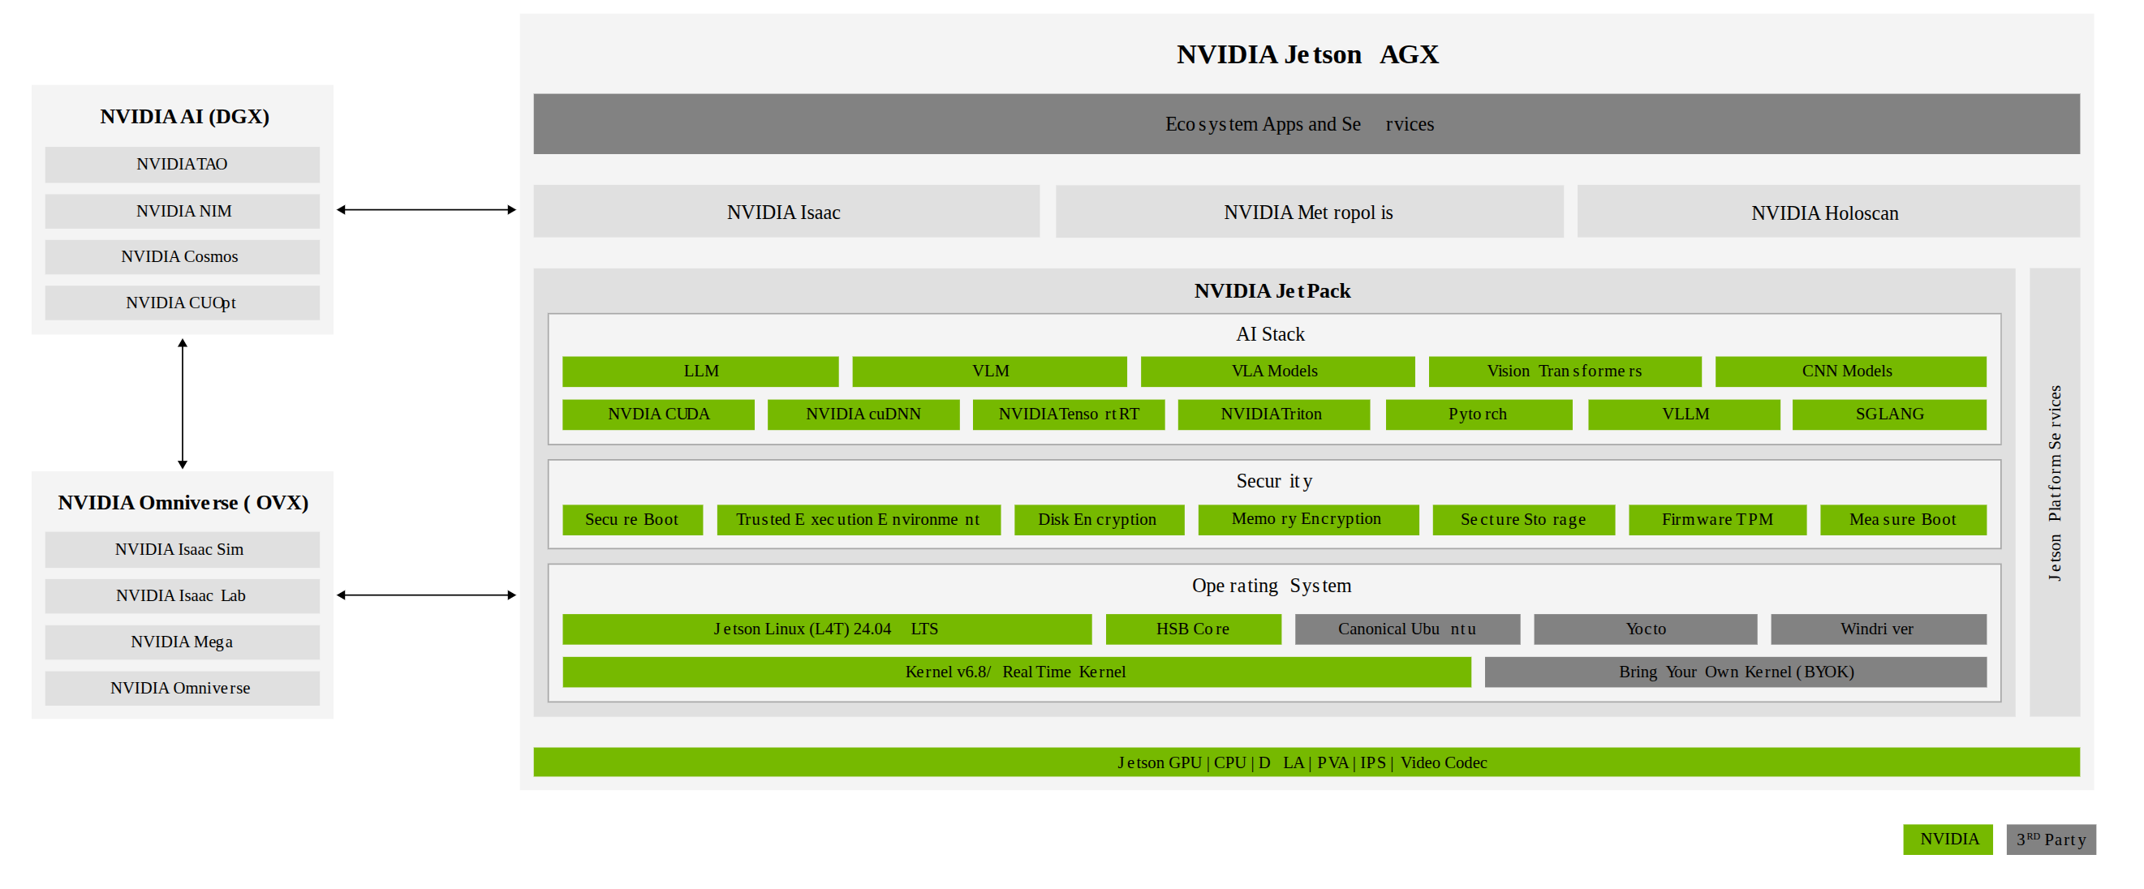Select the Secure Boot box
The image size is (2144, 889).
(632, 520)
